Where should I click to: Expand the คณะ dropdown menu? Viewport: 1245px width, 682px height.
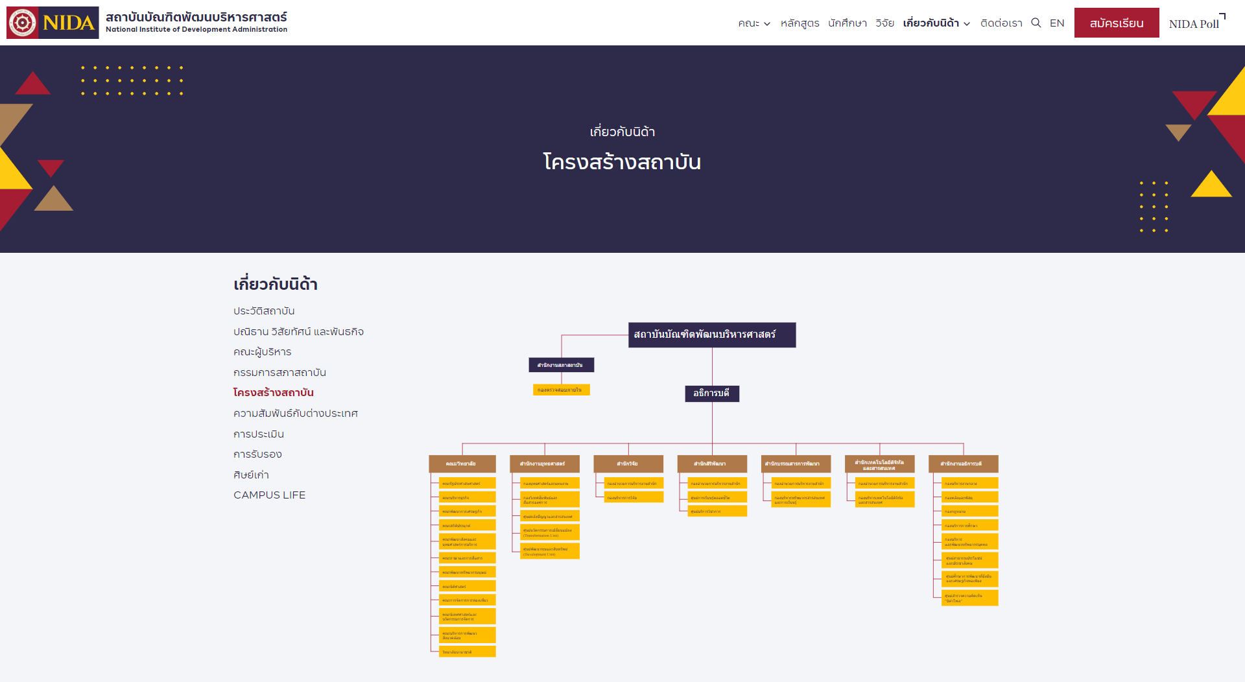[753, 23]
